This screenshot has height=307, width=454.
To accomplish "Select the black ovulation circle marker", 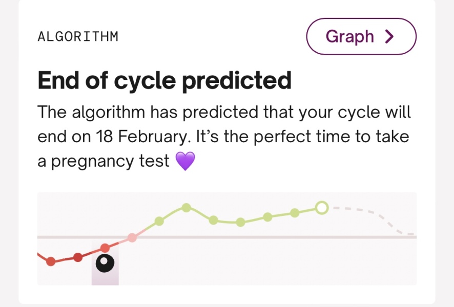I will [x=105, y=263].
